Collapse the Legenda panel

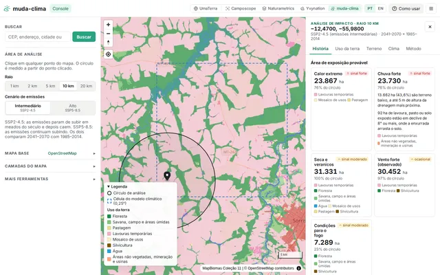pyautogui.click(x=117, y=186)
